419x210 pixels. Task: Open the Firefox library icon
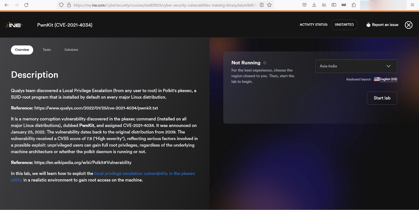pos(324,5)
